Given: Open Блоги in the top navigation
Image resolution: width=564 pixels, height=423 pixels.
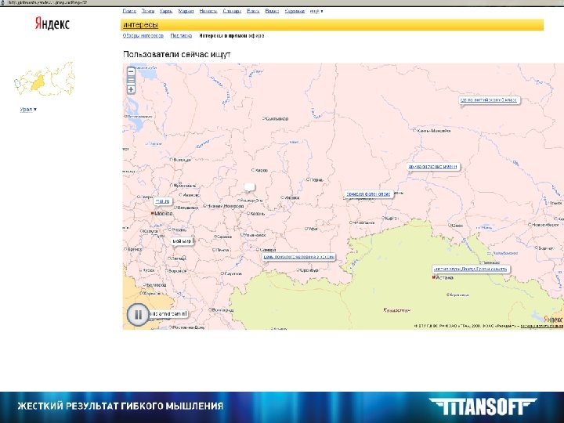Looking at the screenshot, I should [253, 11].
